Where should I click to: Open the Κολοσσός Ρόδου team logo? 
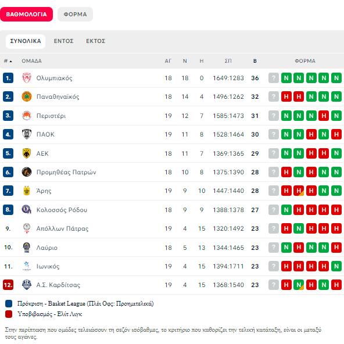point(27,210)
